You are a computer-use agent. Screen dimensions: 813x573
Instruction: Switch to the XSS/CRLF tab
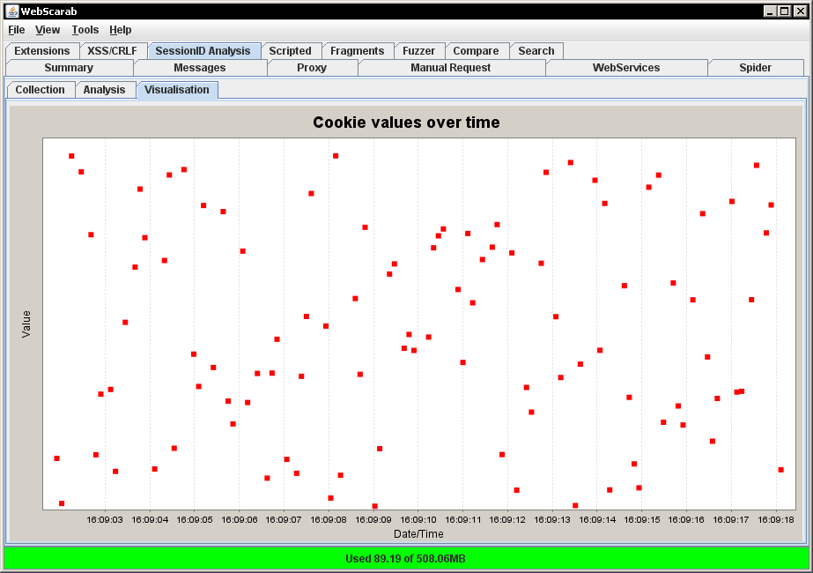click(113, 51)
